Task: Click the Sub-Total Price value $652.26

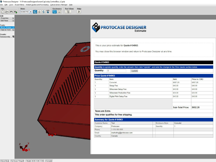Action: (x=196, y=107)
